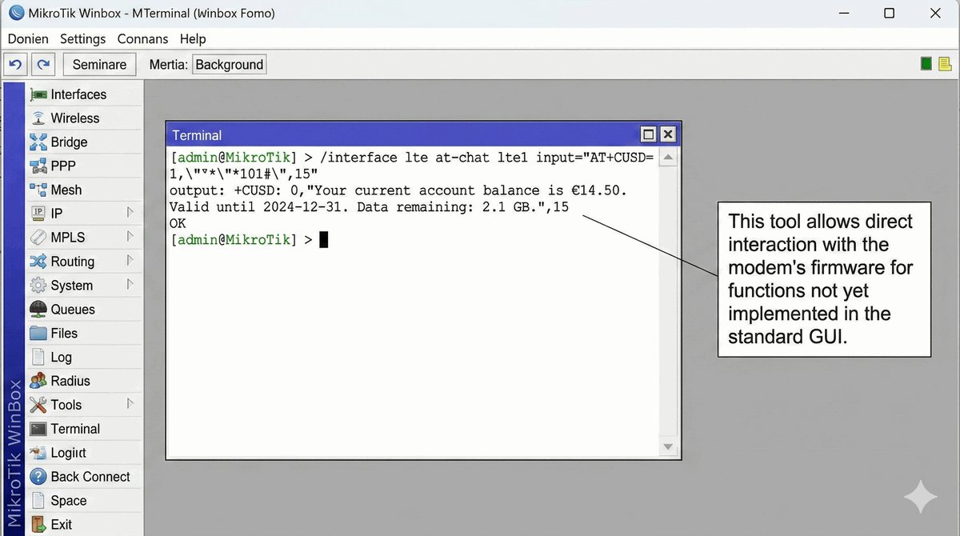
Task: Click the green status indicator top right
Action: tap(926, 64)
